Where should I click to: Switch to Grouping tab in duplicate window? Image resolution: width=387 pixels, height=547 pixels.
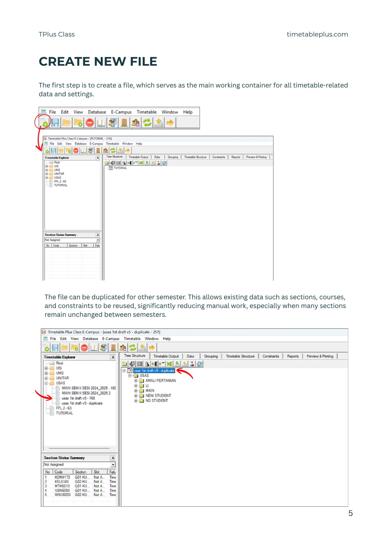click(x=211, y=356)
